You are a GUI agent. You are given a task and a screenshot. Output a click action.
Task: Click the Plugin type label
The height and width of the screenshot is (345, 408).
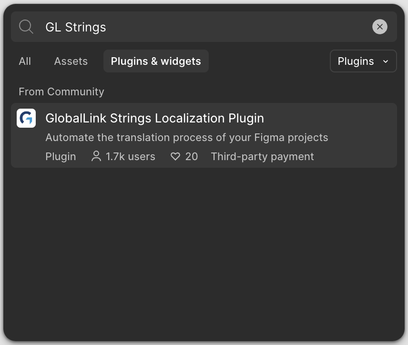pyautogui.click(x=61, y=157)
